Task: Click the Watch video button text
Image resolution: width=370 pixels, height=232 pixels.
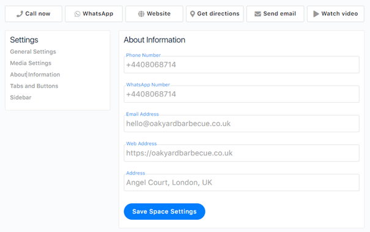Action: click(339, 13)
